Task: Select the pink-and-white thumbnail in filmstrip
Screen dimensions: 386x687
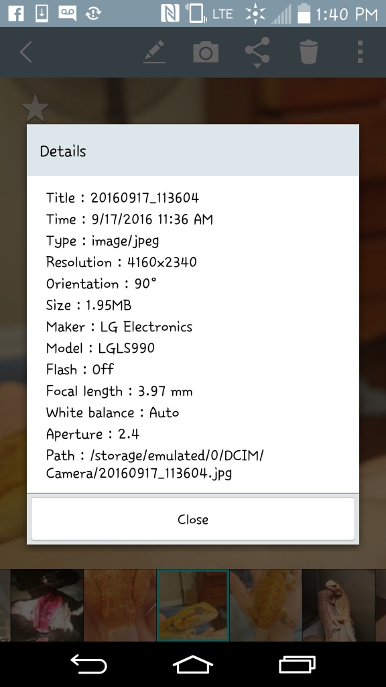Action: [47, 606]
